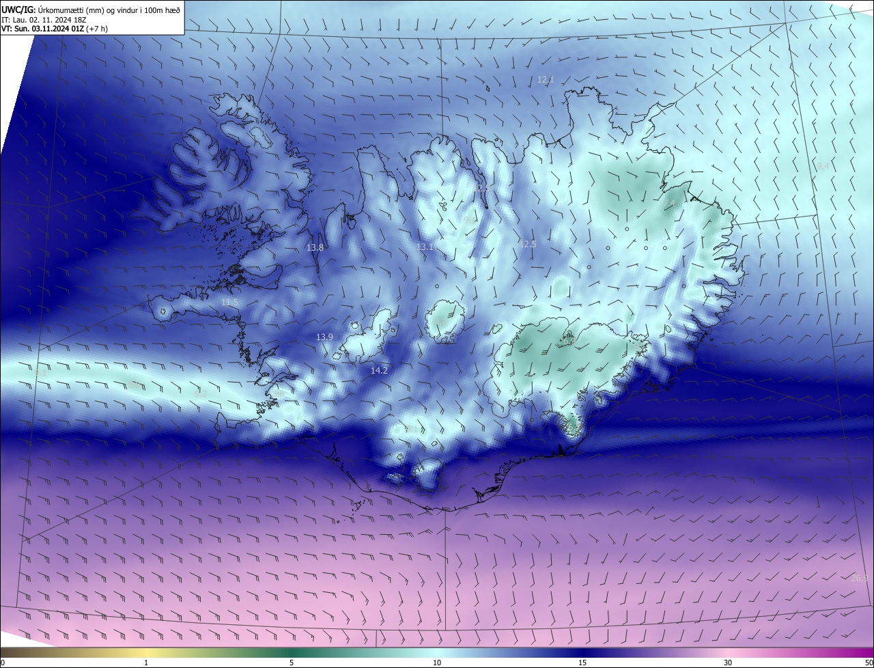Click the 12.1 value label off the north coast
The width and height of the screenshot is (874, 668).
(x=545, y=80)
